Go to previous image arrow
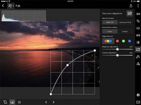The image size is (141, 105). (x=46, y=102)
